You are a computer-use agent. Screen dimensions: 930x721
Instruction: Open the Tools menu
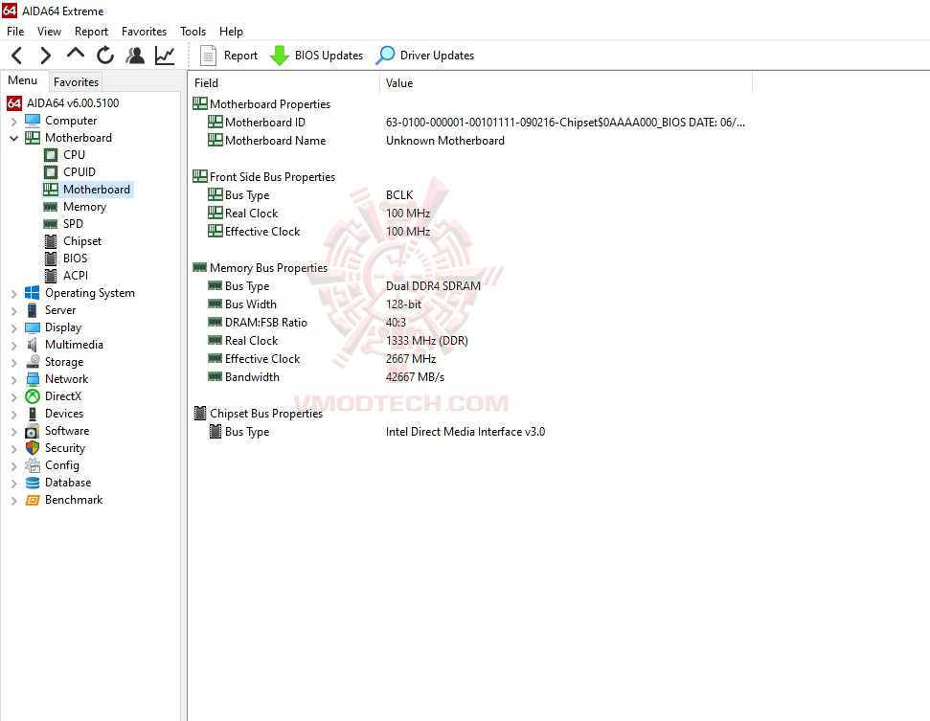[x=193, y=31]
